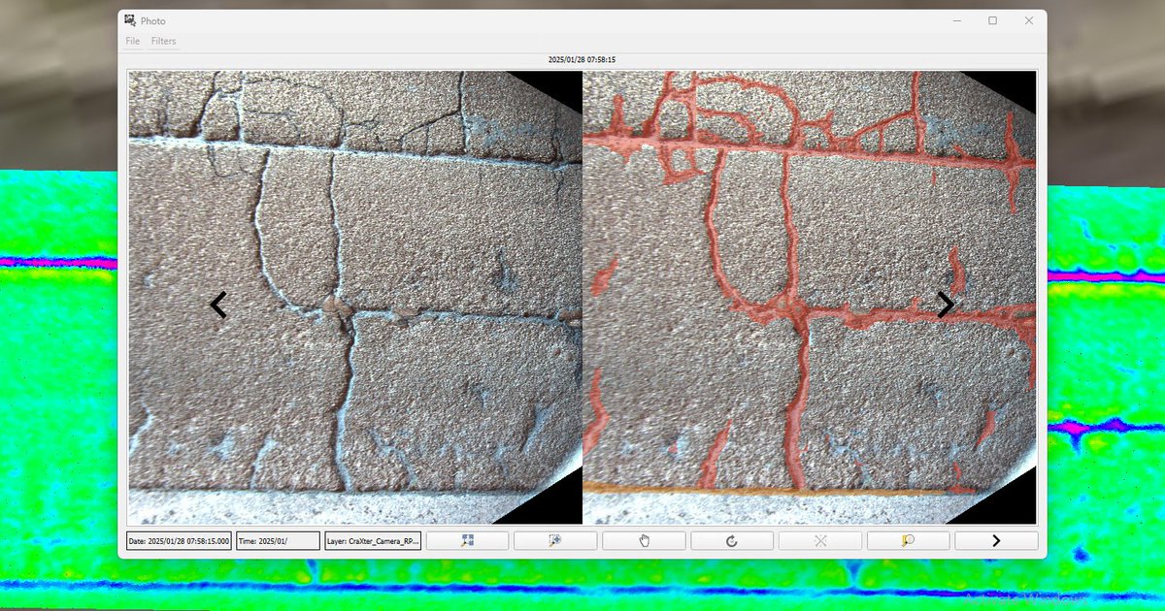Click the forward arrow on the overlay image
The width and height of the screenshot is (1165, 611).
pyautogui.click(x=946, y=304)
